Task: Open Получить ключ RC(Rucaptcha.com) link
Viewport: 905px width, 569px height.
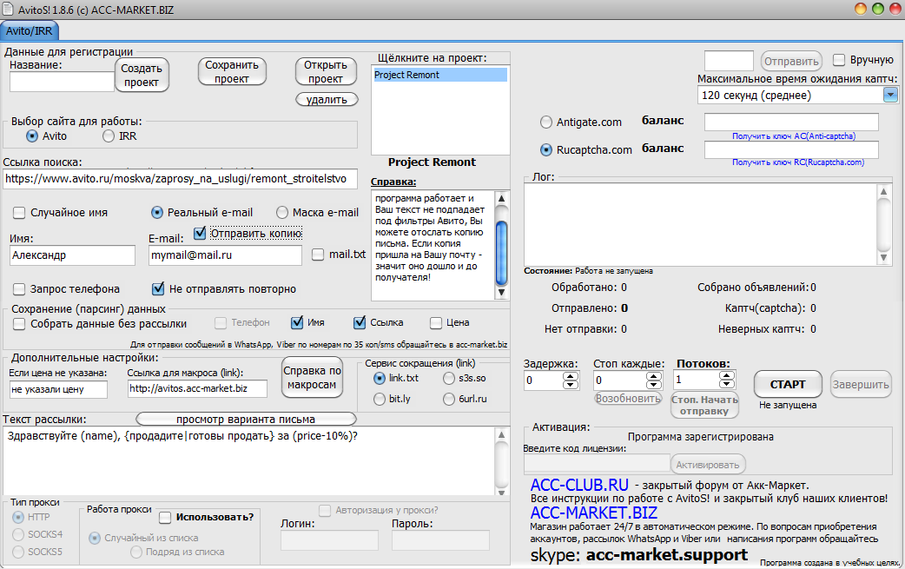Action: 798,162
